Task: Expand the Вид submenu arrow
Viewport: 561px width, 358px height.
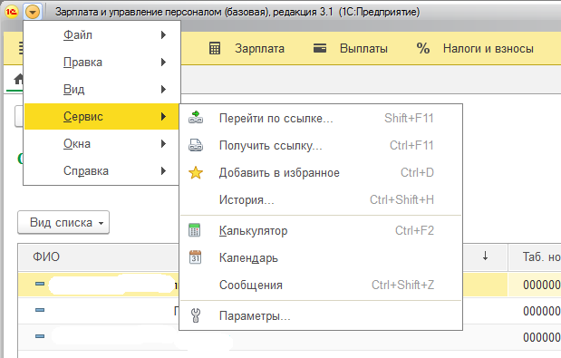Action: [x=163, y=90]
